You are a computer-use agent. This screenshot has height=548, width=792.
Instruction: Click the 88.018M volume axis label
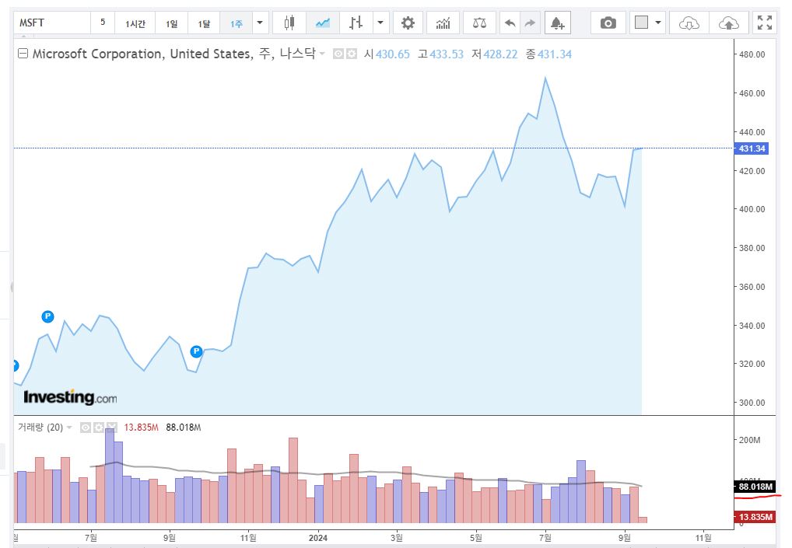pyautogui.click(x=755, y=487)
